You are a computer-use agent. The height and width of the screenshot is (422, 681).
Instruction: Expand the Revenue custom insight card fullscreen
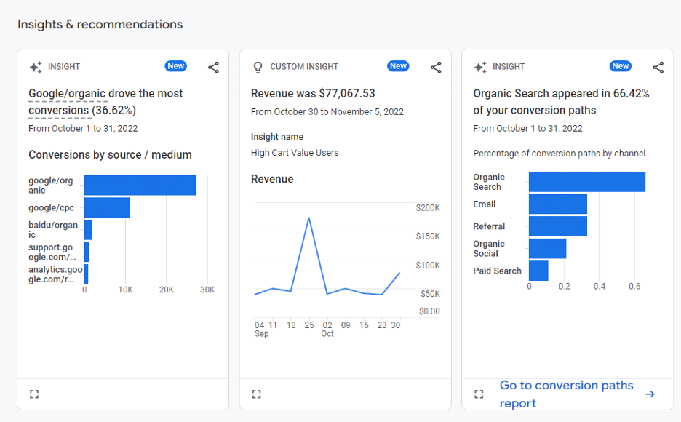[257, 394]
